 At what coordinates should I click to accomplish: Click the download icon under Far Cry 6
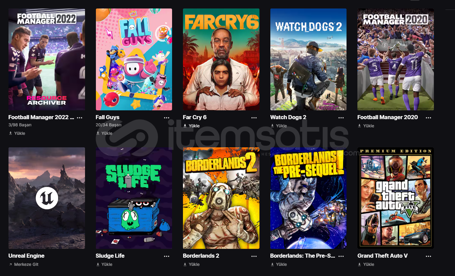coord(185,126)
